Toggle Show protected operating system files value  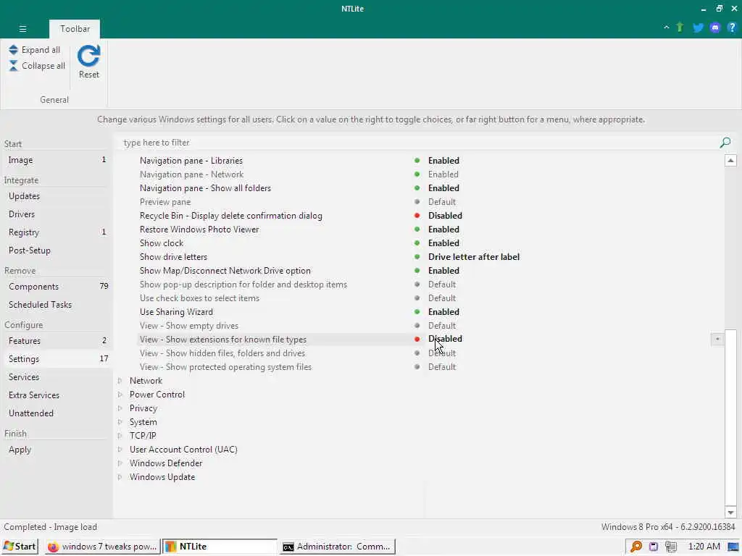441,367
